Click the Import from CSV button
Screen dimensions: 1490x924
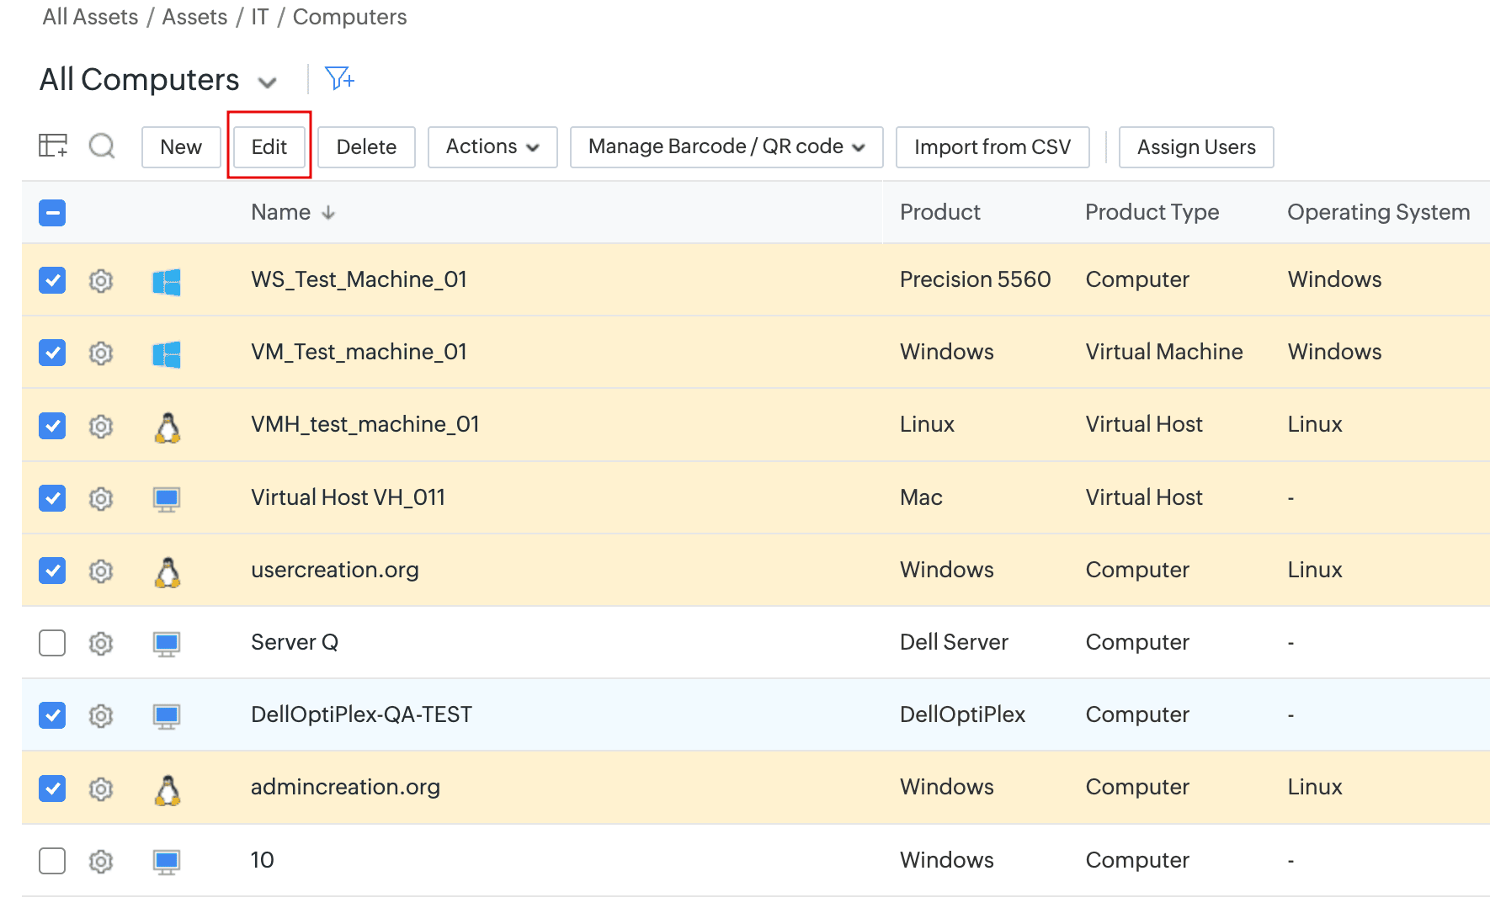pyautogui.click(x=992, y=146)
